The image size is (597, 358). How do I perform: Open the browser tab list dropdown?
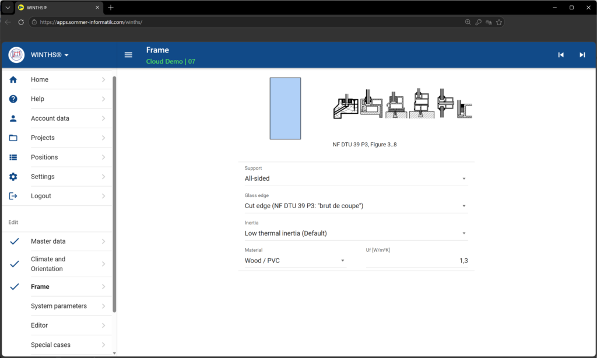point(8,8)
